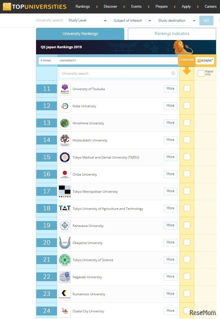The width and height of the screenshot is (220, 319).
Task: Enable the Rated only checkbox
Action: click(x=201, y=73)
